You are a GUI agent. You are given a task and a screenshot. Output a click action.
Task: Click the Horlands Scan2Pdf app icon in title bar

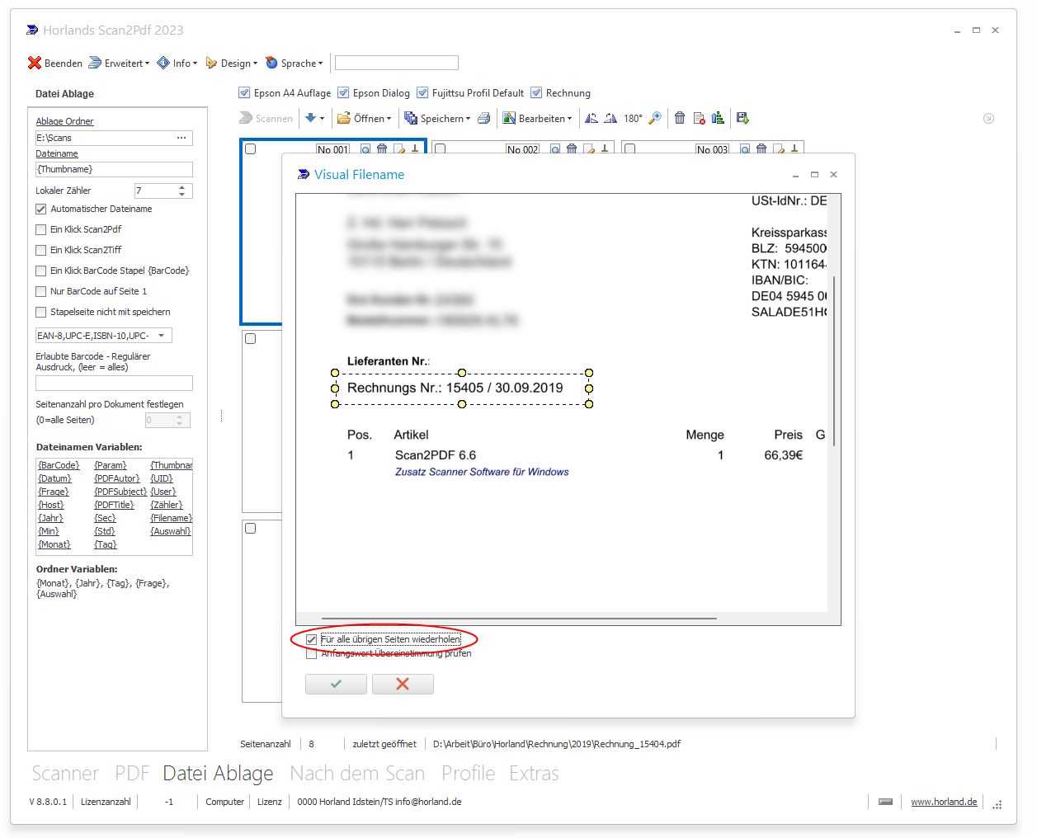32,31
